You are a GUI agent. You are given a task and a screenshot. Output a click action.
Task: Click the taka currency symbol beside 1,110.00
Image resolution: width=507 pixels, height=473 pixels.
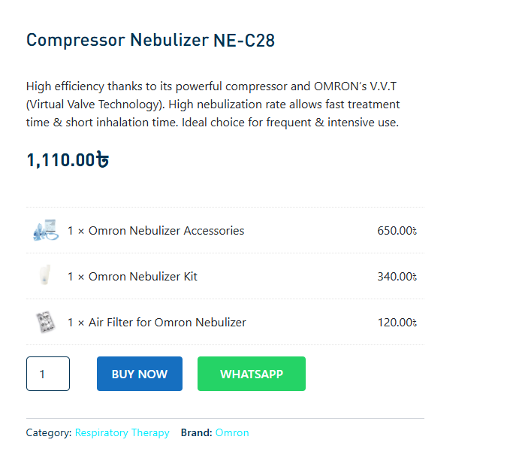click(x=103, y=160)
